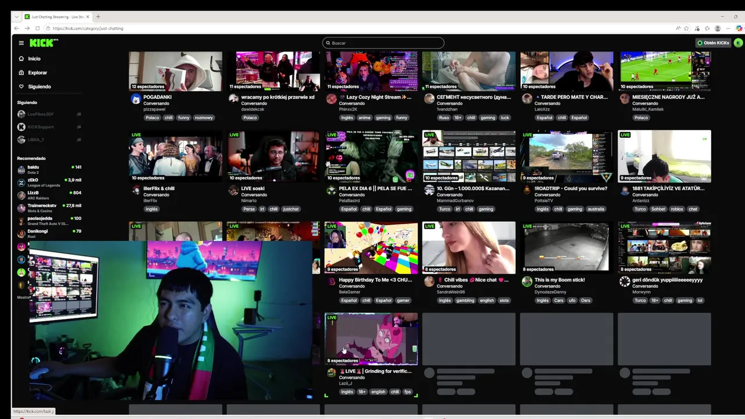Click the browser profile avatar icon
The image size is (745, 419).
pyautogui.click(x=718, y=29)
